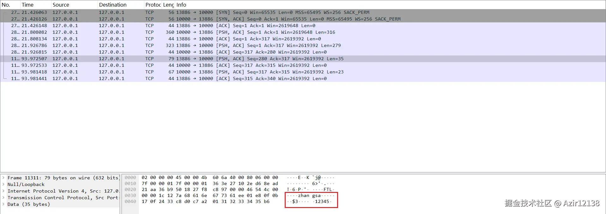The height and width of the screenshot is (214, 606).
Task: Sort by the Protocol column header
Action: click(153, 5)
